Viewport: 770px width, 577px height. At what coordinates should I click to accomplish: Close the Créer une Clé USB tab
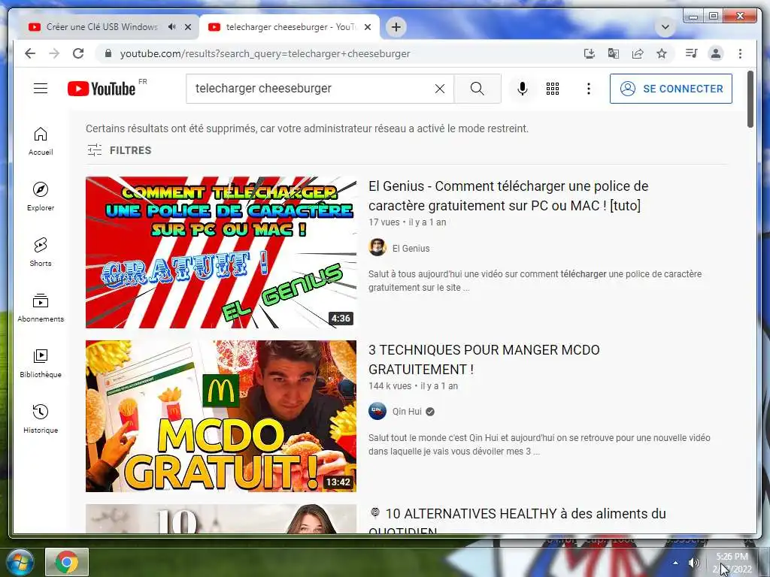click(187, 27)
